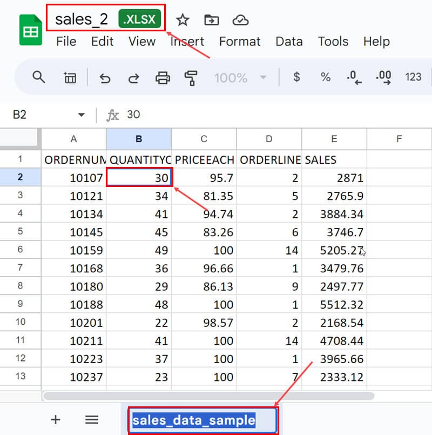Click the Print icon
Viewport: 432px width, 435px height.
click(x=163, y=78)
